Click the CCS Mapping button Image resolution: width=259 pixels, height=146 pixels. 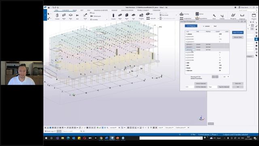click(x=191, y=26)
